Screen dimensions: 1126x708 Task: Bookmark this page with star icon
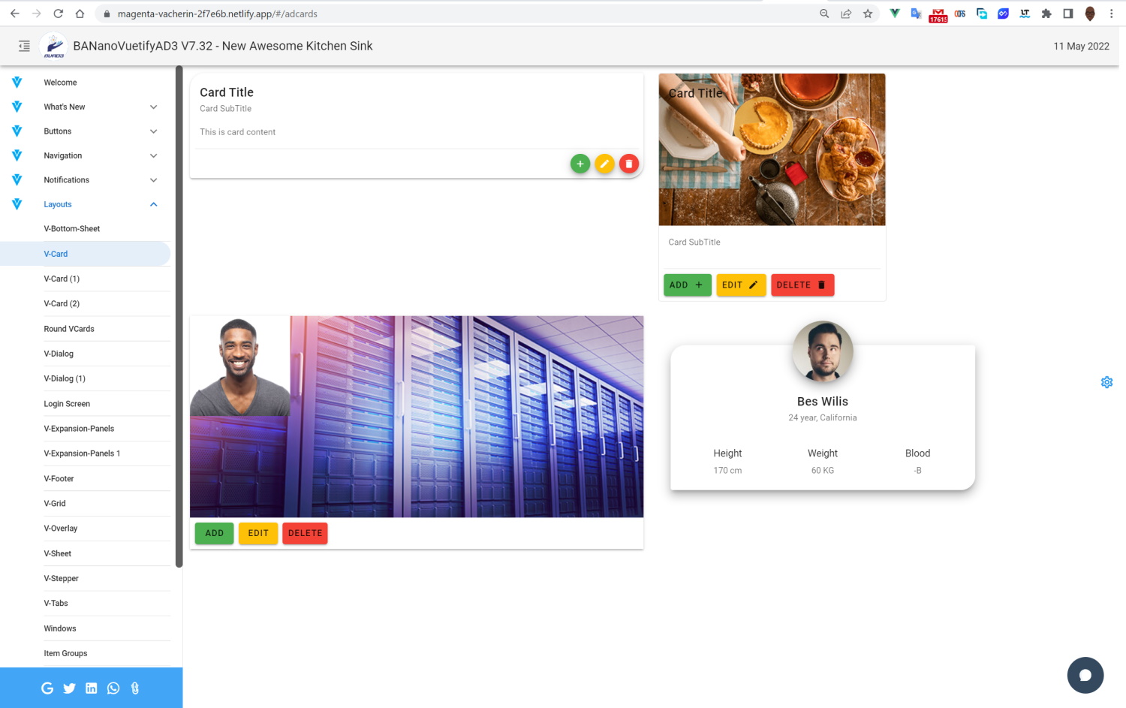(x=868, y=14)
